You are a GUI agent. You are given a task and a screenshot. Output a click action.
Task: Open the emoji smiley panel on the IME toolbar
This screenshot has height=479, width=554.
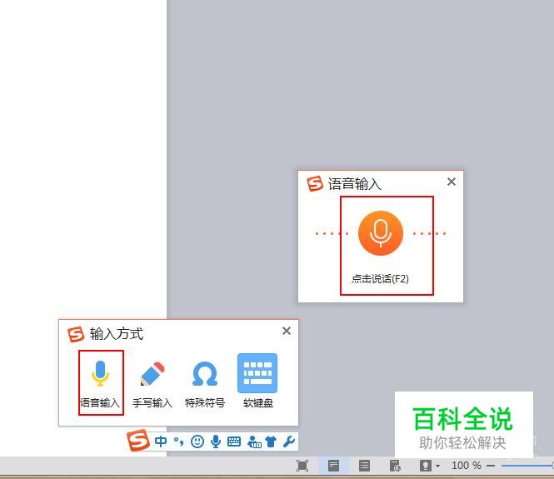coord(197,442)
